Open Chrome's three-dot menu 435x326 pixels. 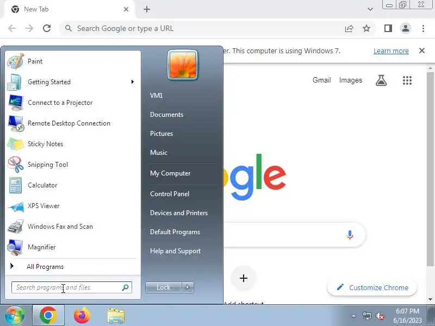click(x=423, y=28)
